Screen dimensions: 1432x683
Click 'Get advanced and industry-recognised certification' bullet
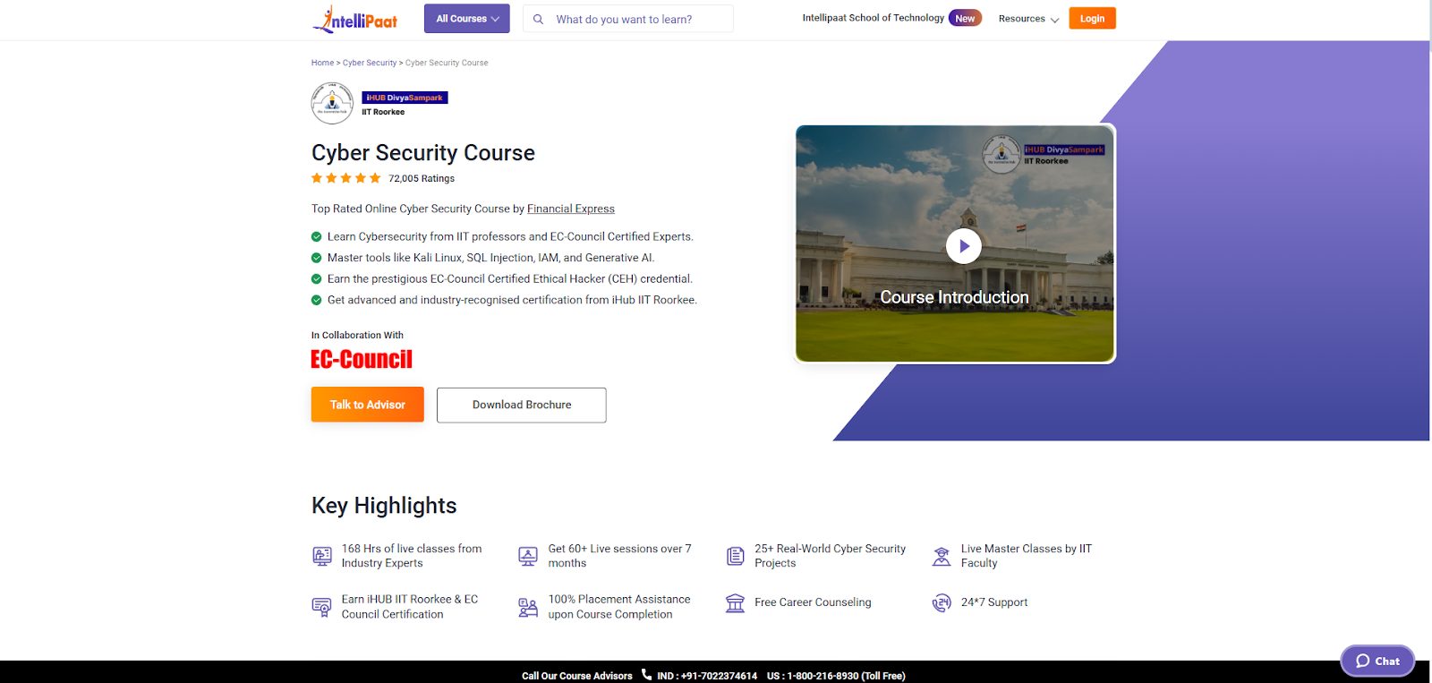click(x=512, y=300)
